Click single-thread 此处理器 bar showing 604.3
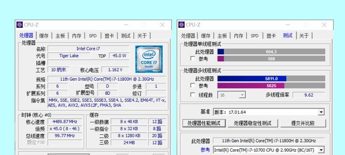This screenshot has height=155, width=345. (271, 52)
